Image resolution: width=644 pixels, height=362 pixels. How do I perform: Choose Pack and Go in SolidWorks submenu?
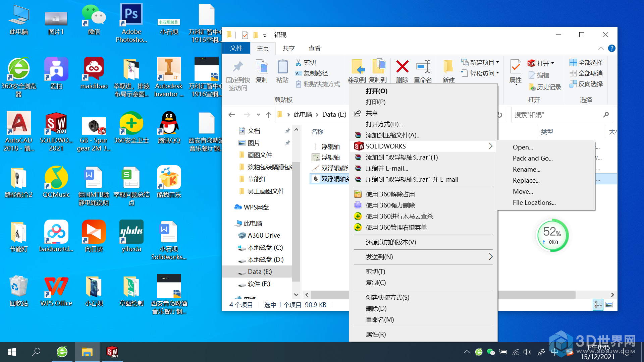click(x=533, y=158)
